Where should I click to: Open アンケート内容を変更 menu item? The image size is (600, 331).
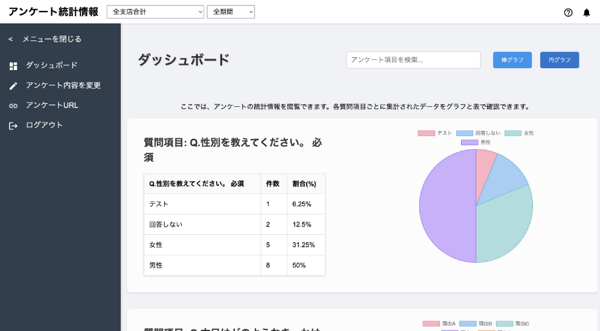[x=63, y=85]
